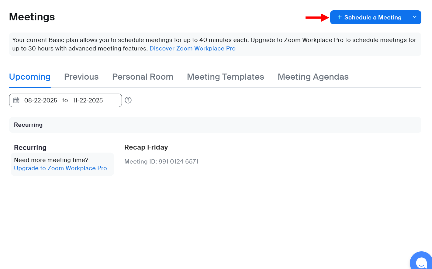Click inside the date range input box
This screenshot has height=269, width=432.
click(x=65, y=100)
